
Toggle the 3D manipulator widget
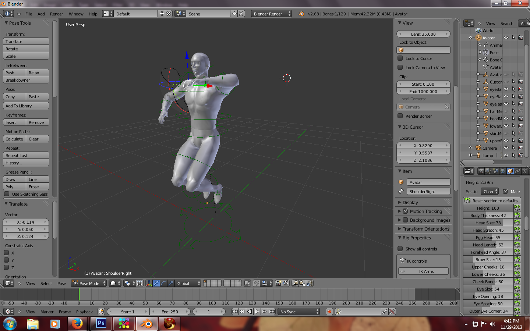149,283
